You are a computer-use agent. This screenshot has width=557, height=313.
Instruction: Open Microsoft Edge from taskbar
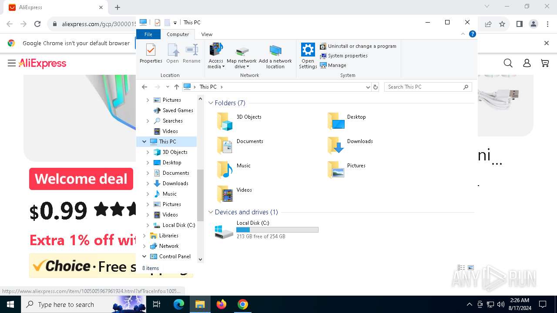click(x=179, y=304)
